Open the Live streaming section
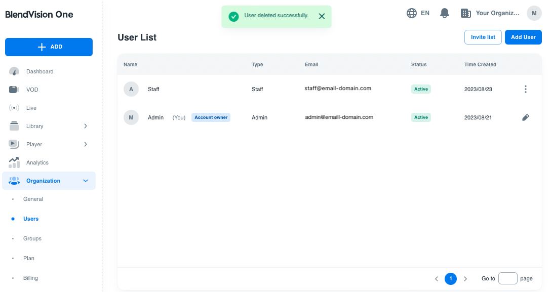The image size is (551, 292). (31, 108)
